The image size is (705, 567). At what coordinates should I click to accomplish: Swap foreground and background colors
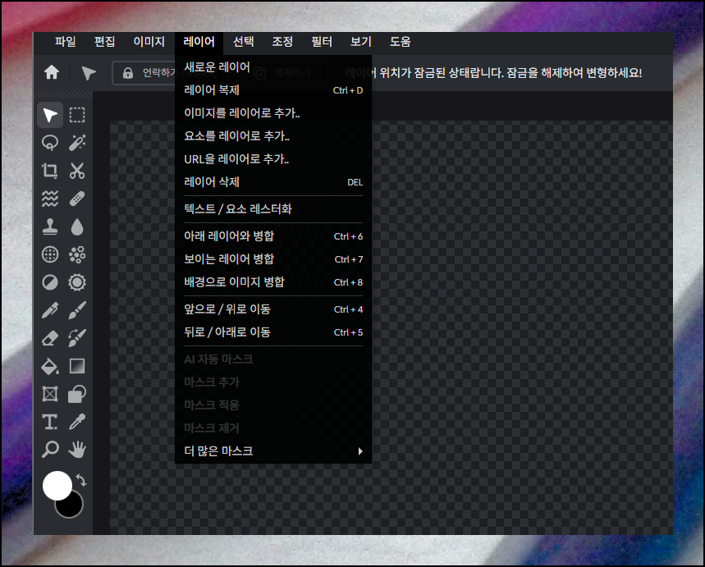pyautogui.click(x=81, y=480)
